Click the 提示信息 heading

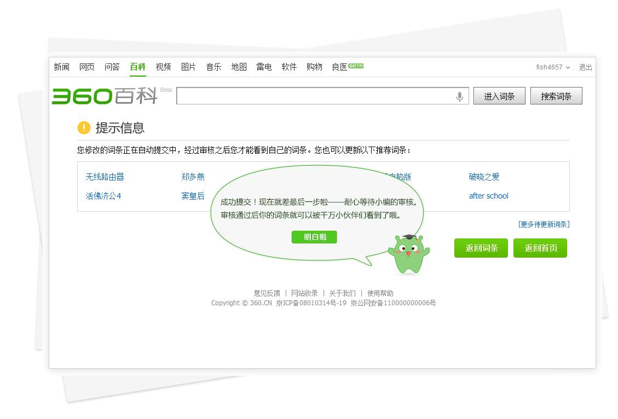[x=120, y=127]
